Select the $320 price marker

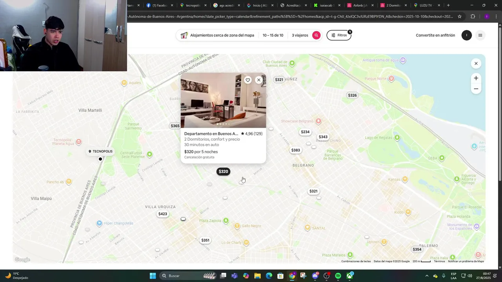[x=223, y=172]
